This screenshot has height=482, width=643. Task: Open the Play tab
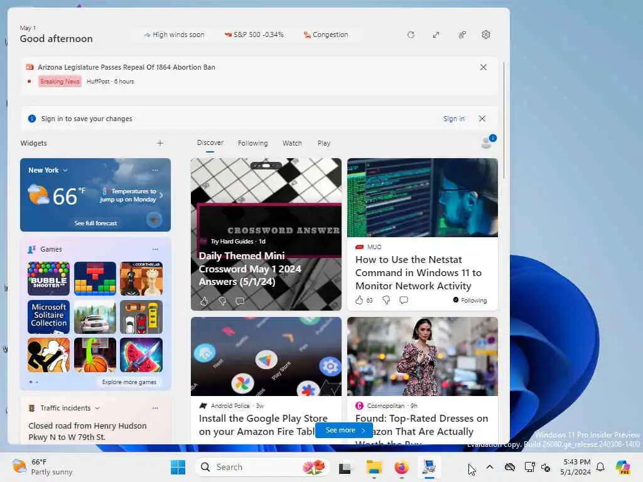(x=323, y=143)
